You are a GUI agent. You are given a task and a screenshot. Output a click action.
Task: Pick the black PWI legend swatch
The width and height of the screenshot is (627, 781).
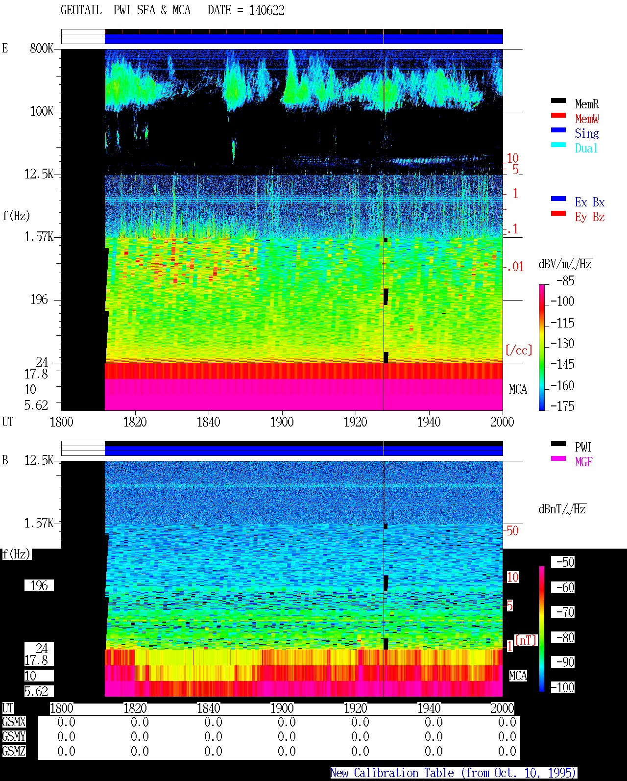[x=558, y=444]
